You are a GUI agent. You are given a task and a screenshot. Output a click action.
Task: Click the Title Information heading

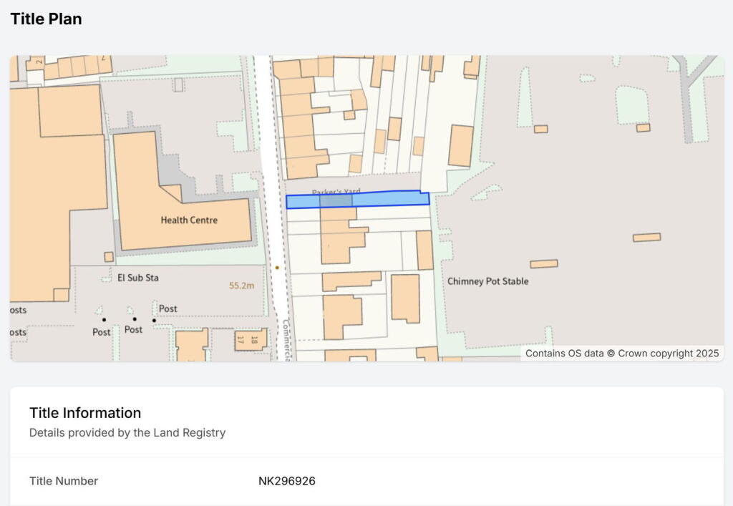point(85,413)
